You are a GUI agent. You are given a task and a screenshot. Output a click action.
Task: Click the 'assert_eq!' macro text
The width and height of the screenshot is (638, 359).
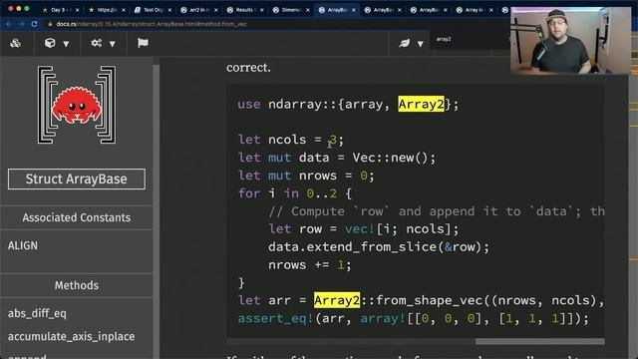[275, 318]
